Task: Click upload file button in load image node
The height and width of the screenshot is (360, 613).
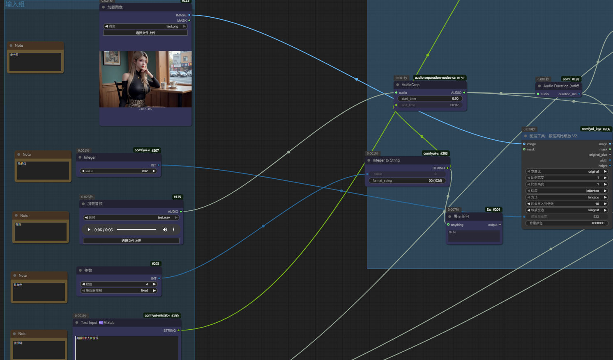Action: (145, 33)
